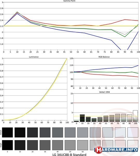Viewport: 140px width, 156px height.
Task: Click the green gamma dip at 90
Action: 125,37
